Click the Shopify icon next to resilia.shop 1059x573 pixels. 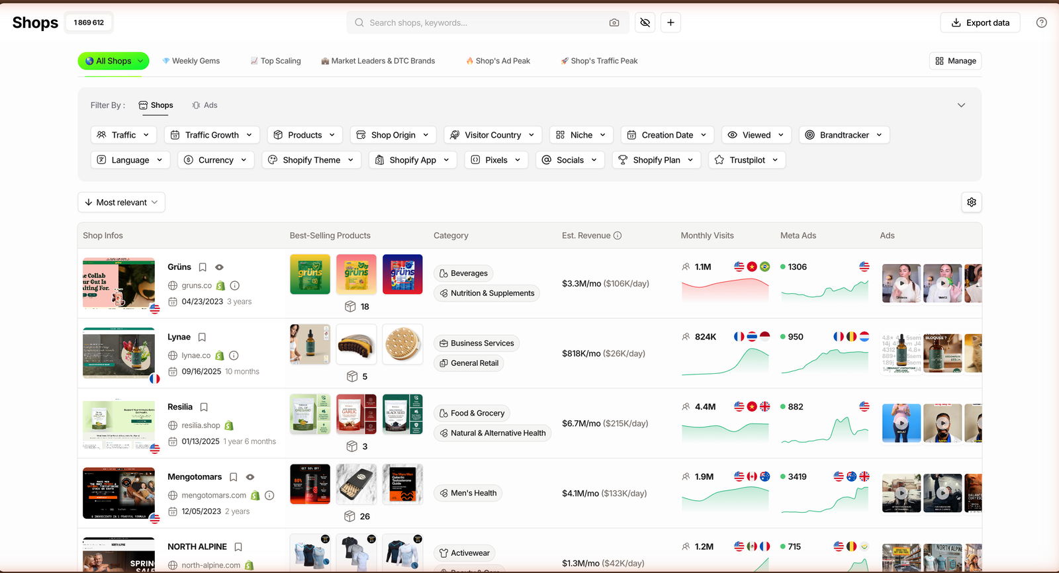tap(229, 425)
